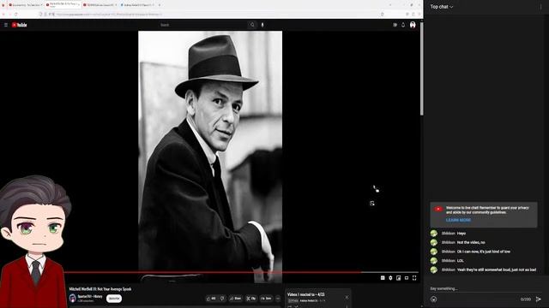Open the live chat options menu

point(540,7)
